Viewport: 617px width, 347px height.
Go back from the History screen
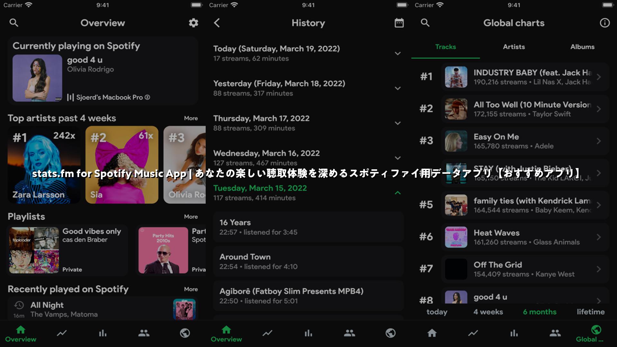217,23
